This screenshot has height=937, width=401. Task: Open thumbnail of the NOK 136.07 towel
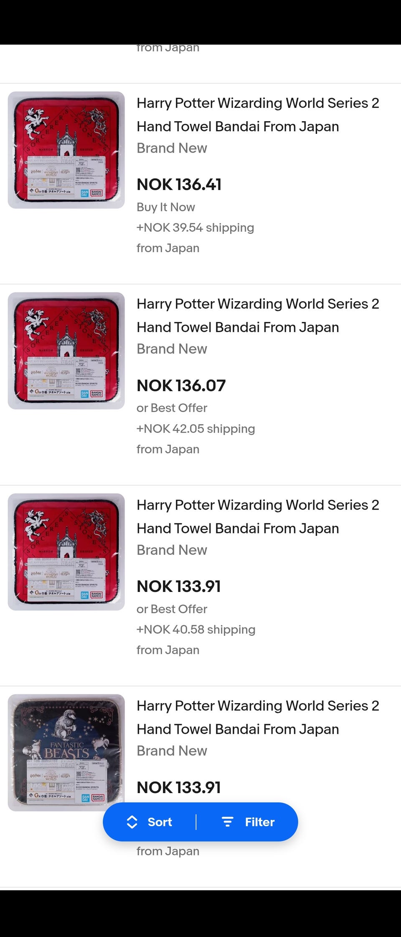(66, 351)
